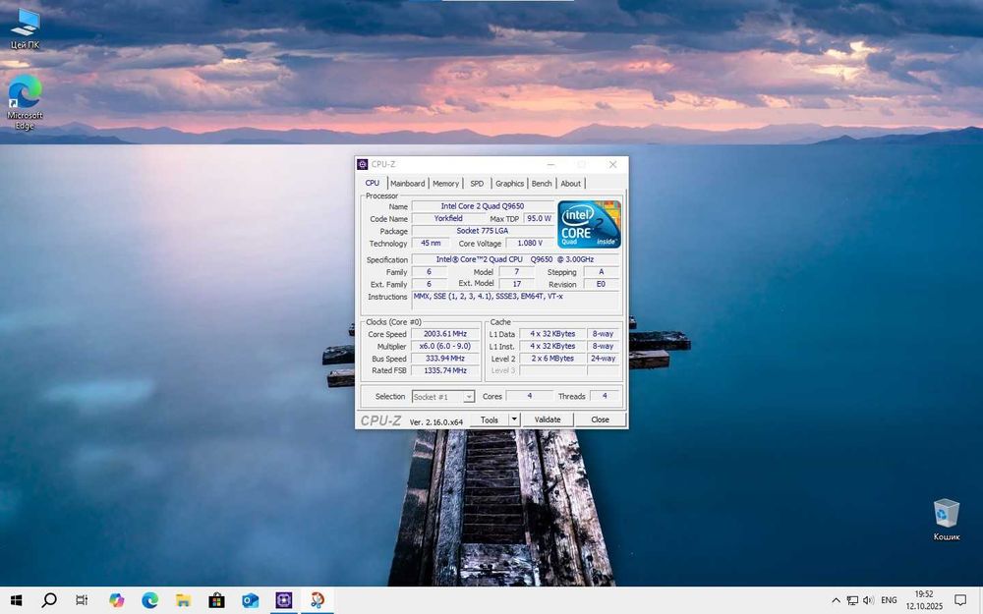Click the CPU-Z icon in the taskbar
The width and height of the screenshot is (983, 614).
tap(283, 600)
